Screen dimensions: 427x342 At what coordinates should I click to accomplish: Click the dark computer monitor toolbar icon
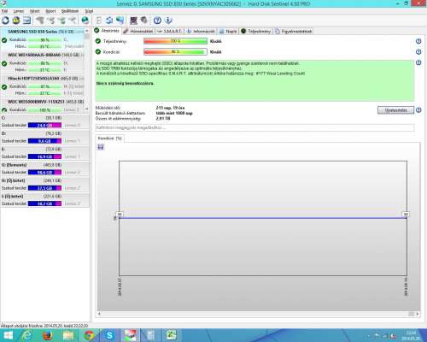[x=133, y=21]
